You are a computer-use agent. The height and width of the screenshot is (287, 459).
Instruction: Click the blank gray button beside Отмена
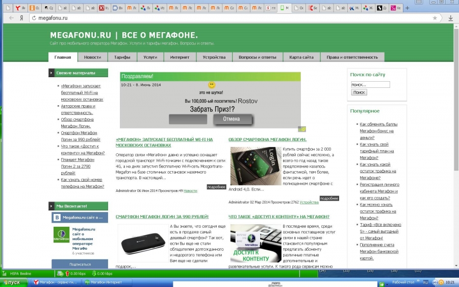coord(188,119)
